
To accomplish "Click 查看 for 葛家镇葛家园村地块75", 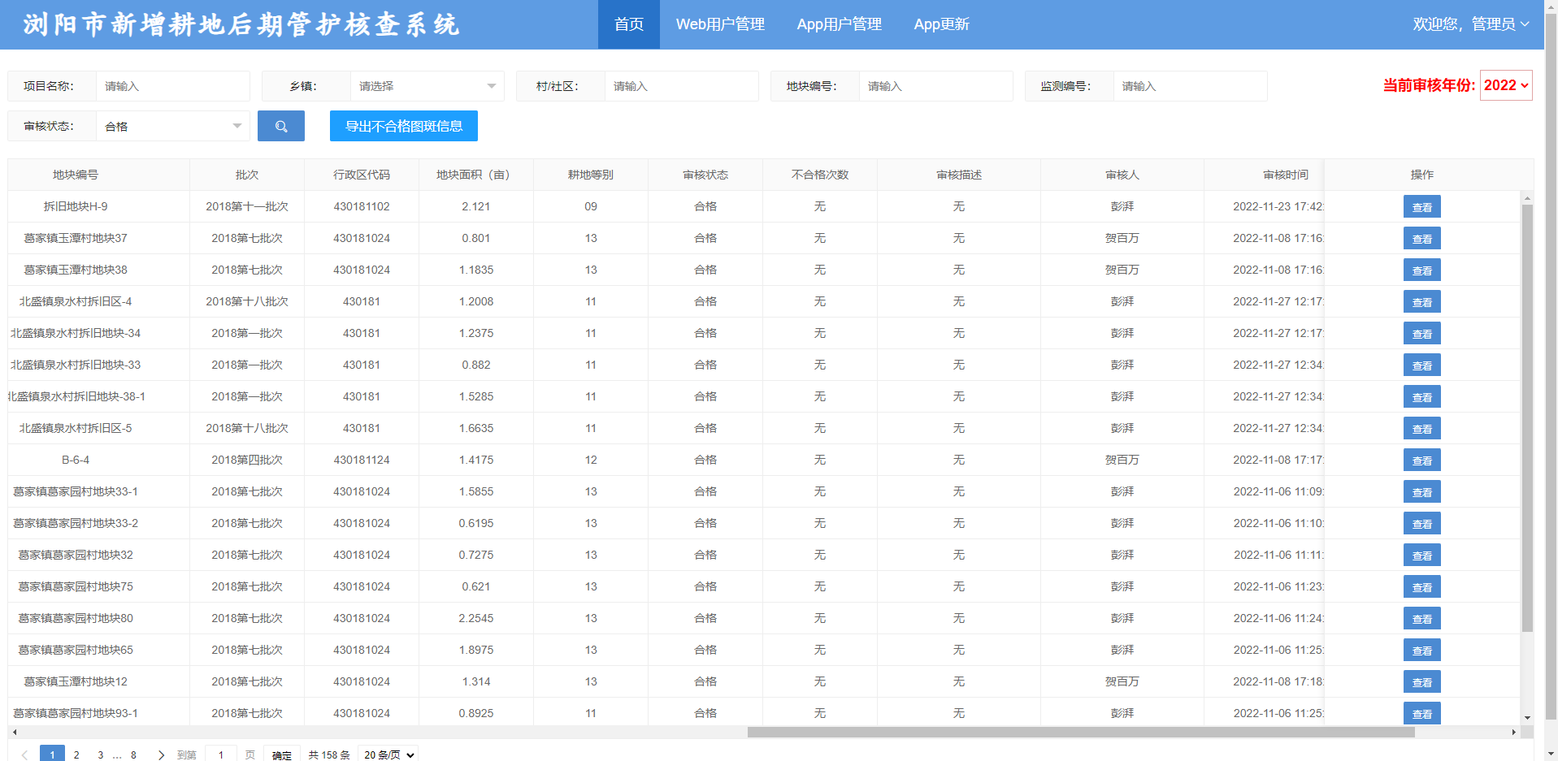I will (x=1422, y=587).
